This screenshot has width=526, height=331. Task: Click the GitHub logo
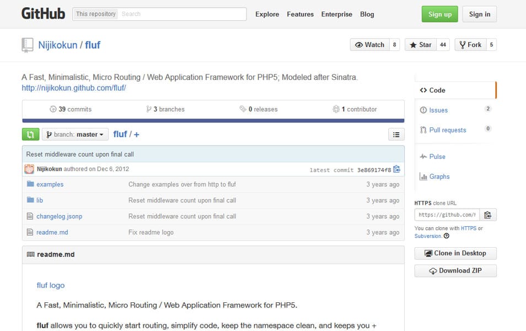click(x=43, y=14)
